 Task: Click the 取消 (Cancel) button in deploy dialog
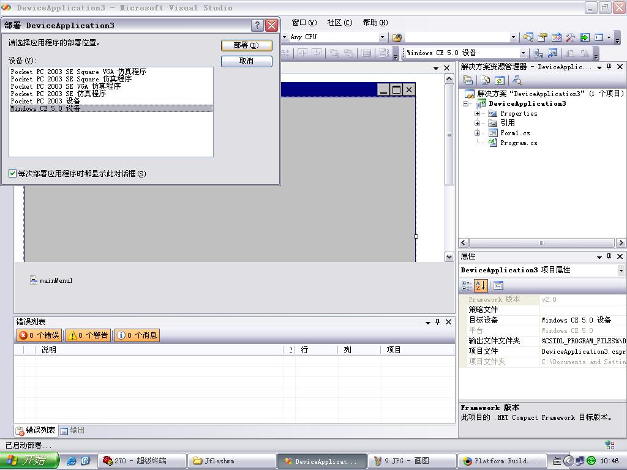click(x=246, y=61)
